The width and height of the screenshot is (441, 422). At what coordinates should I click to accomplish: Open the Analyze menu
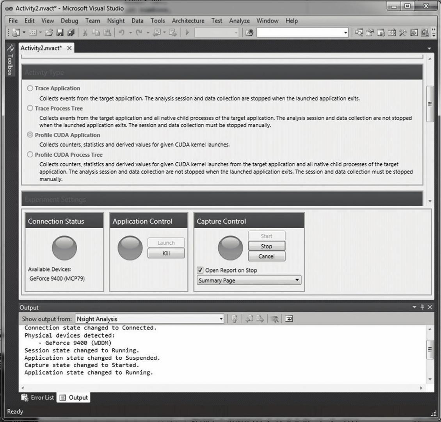tap(239, 21)
